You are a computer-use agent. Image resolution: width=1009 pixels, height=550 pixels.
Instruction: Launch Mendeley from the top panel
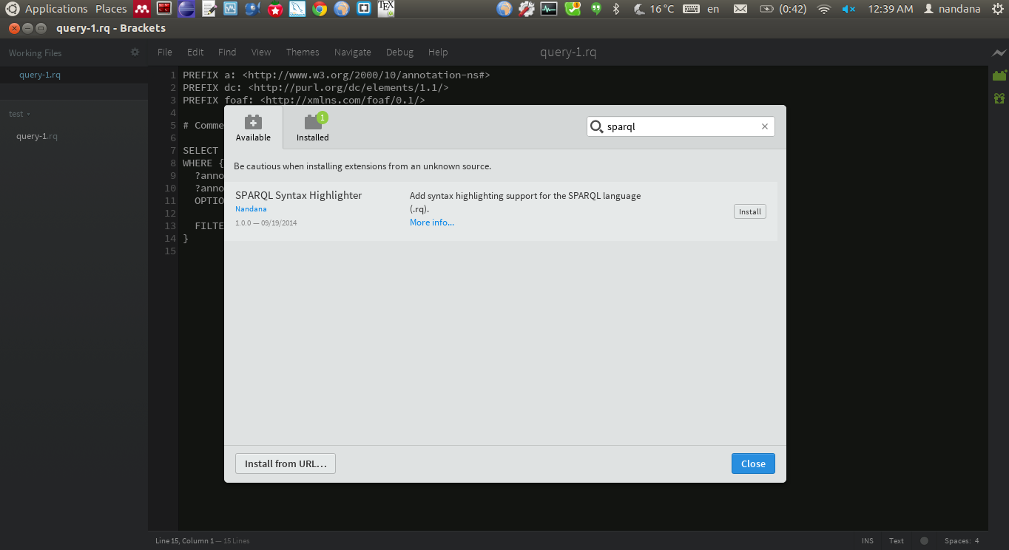tap(141, 9)
